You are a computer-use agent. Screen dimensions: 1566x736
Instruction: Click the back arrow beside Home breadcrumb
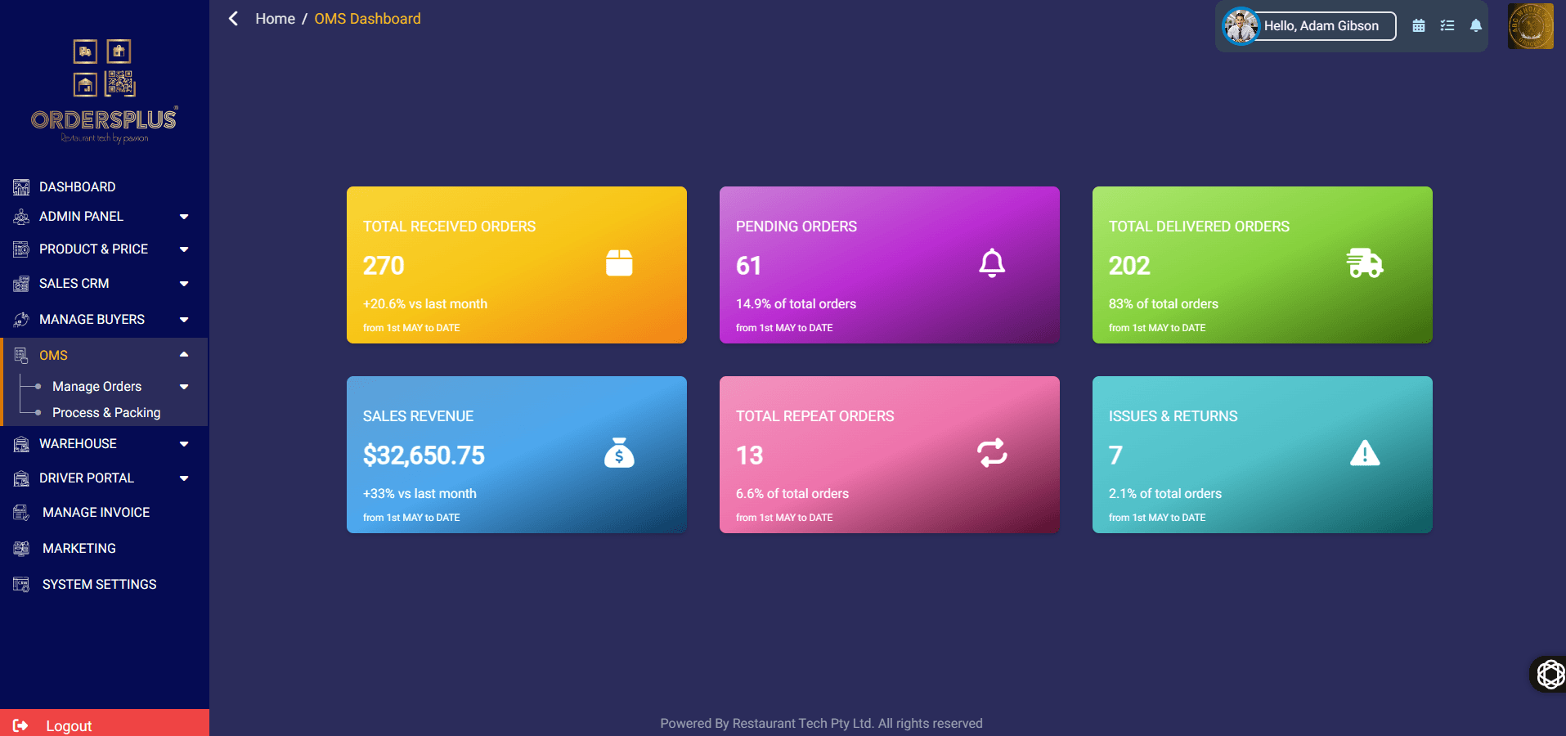[x=234, y=19]
